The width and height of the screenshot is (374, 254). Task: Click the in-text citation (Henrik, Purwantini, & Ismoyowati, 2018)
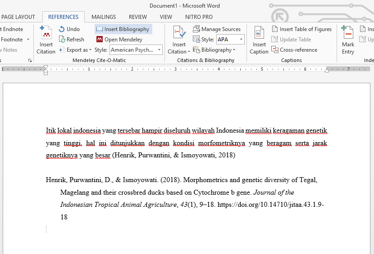pyautogui.click(x=173, y=155)
